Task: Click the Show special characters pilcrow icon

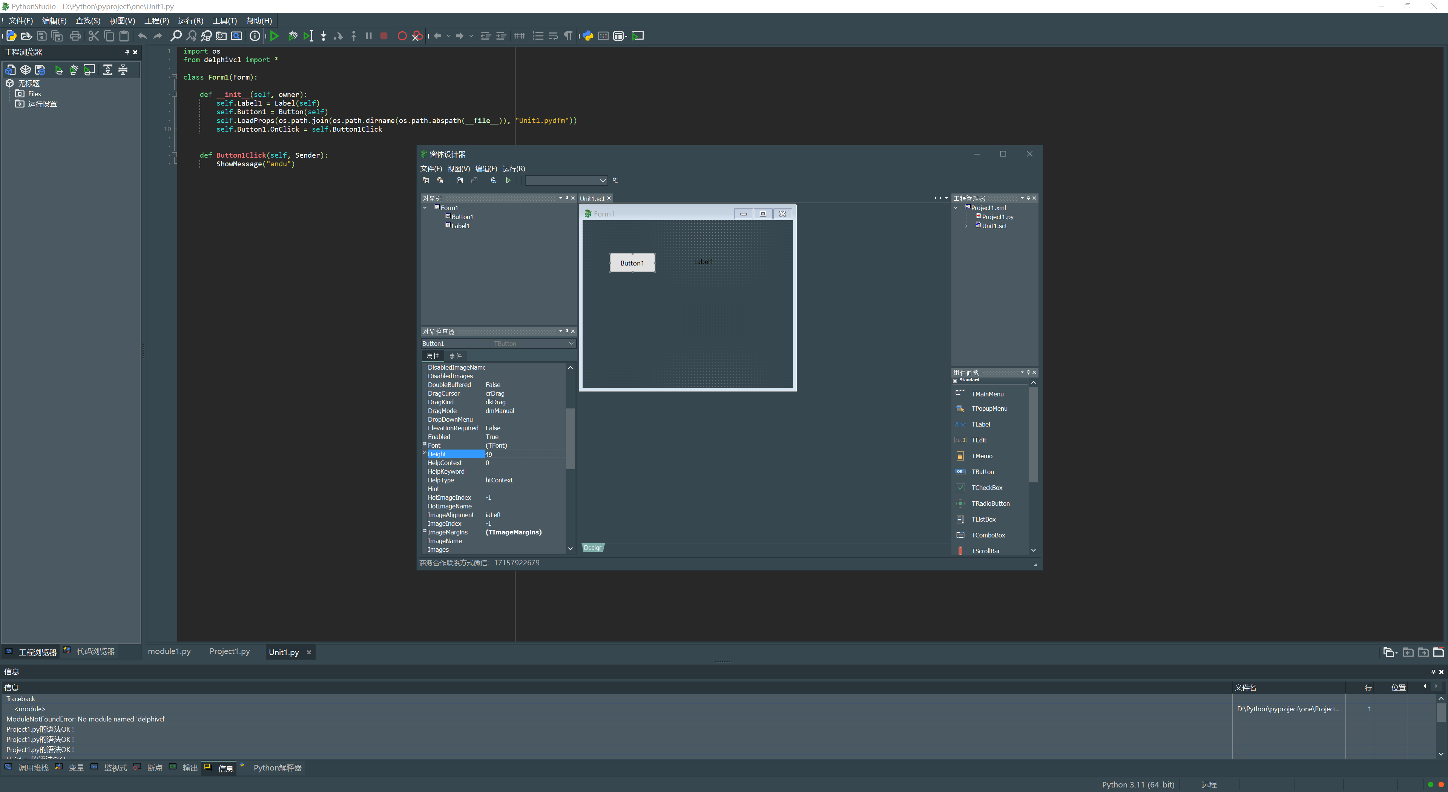Action: pos(568,36)
